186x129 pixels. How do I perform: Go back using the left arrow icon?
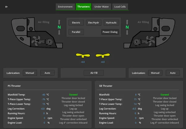pyautogui.click(x=6, y=7)
